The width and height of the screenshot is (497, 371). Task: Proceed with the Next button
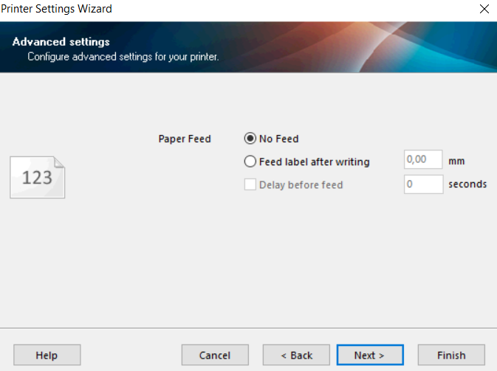click(x=369, y=355)
